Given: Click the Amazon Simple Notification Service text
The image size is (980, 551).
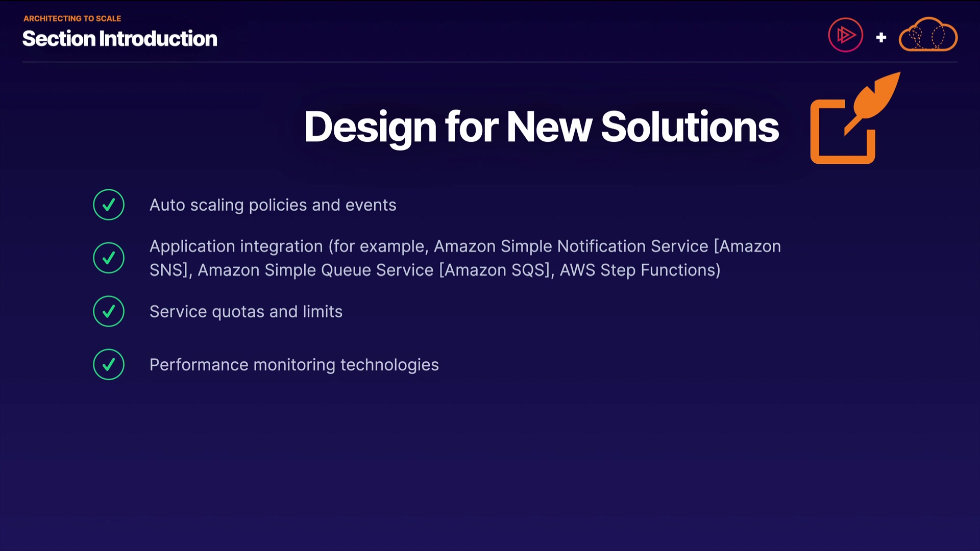Looking at the screenshot, I should pyautogui.click(x=571, y=246).
